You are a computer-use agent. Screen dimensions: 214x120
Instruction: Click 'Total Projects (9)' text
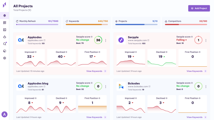pos(22,10)
